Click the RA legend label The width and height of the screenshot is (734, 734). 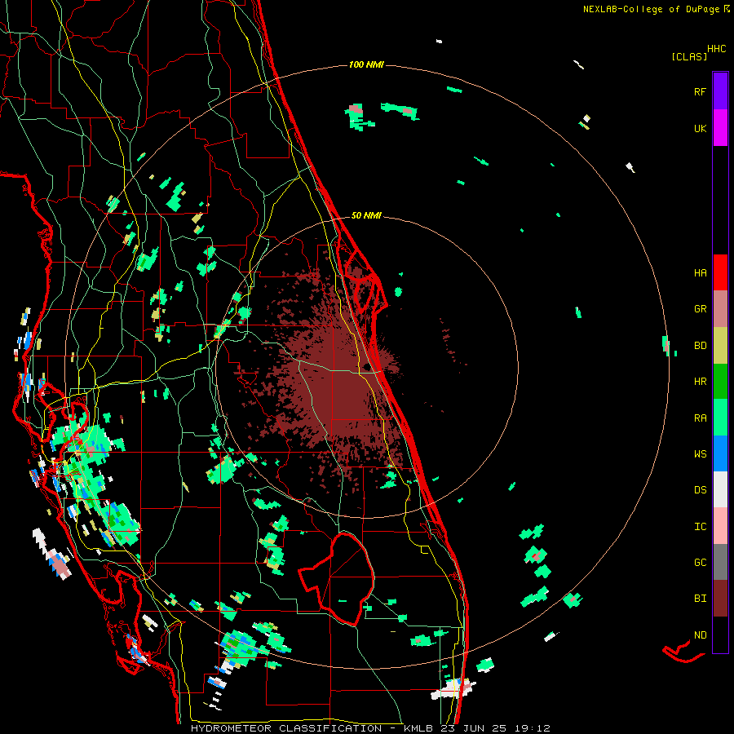coord(700,418)
